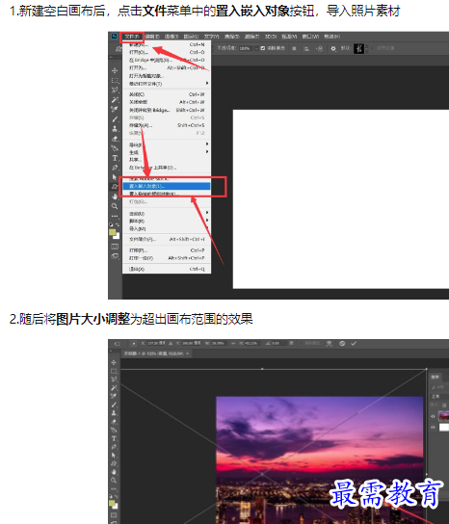Switch to 图层 tab in second screenshot panel
Image resolution: width=449 pixels, height=524 pixels.
(x=435, y=377)
